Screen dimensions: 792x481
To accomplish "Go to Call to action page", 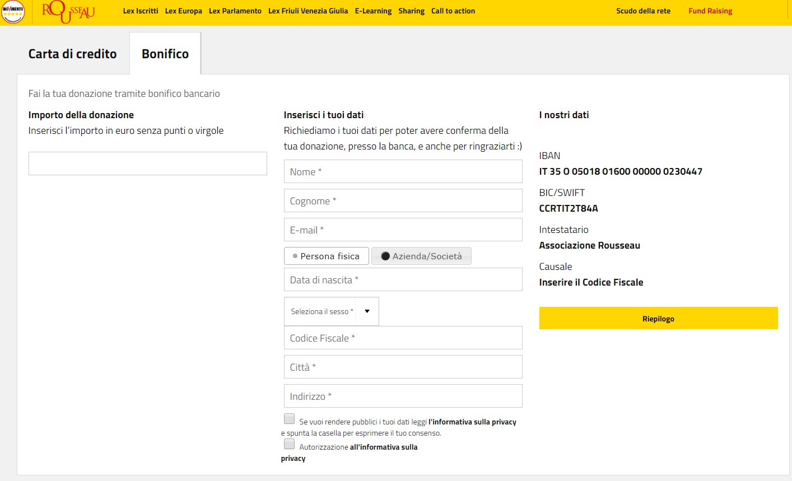I will (453, 11).
